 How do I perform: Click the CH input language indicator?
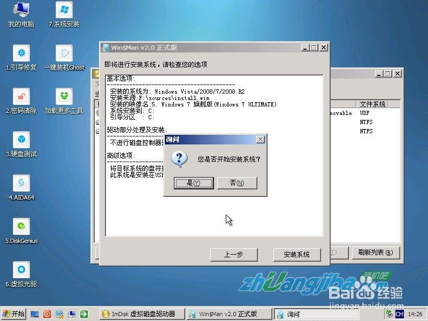point(399,314)
